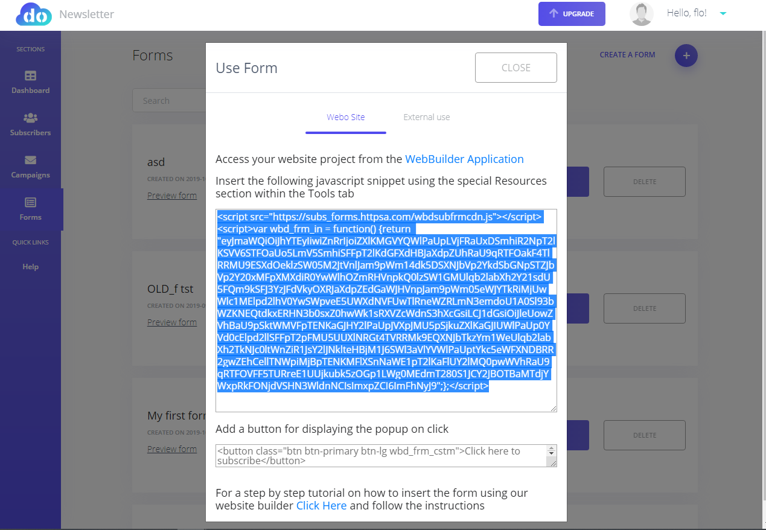Open the Dashboard section icon
The width and height of the screenshot is (766, 530).
[30, 76]
